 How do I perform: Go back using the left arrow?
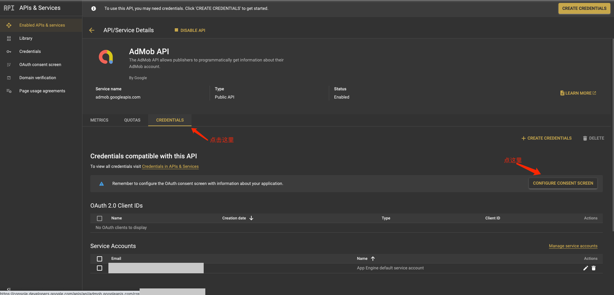tap(92, 30)
